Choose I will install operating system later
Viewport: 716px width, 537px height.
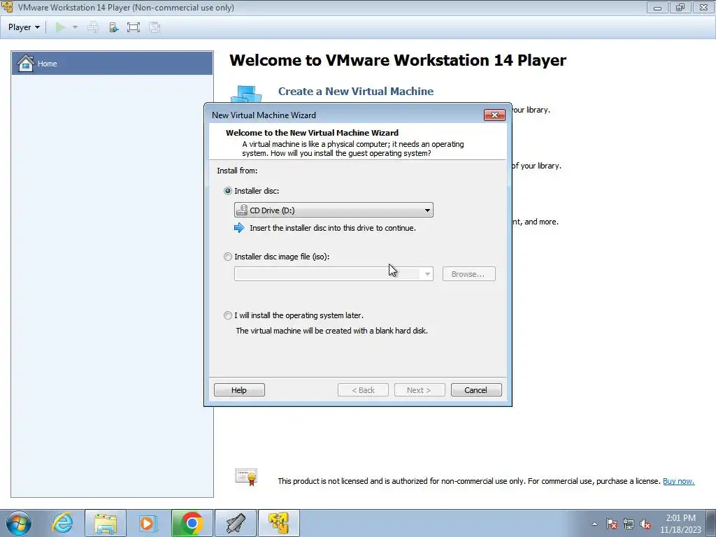coord(227,315)
